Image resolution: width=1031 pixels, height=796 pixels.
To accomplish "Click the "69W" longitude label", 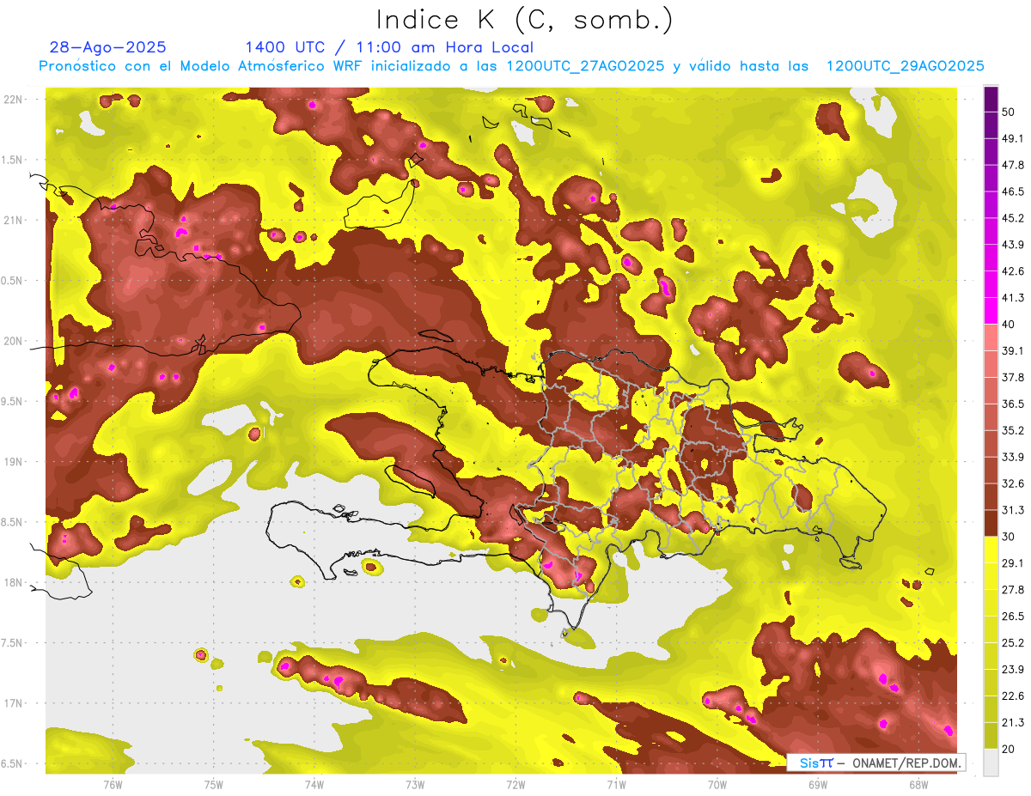I will 817,784.
